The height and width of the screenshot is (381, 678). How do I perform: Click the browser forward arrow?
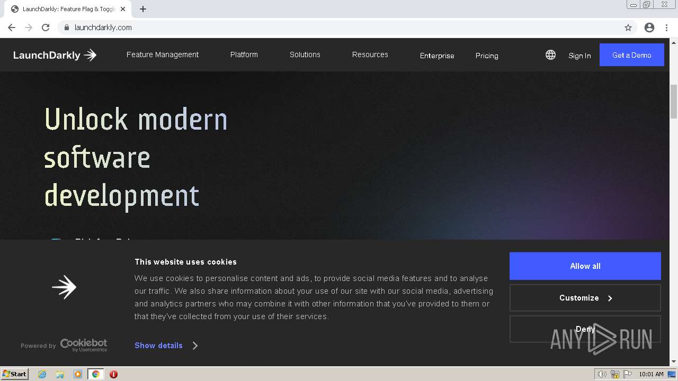tap(29, 28)
